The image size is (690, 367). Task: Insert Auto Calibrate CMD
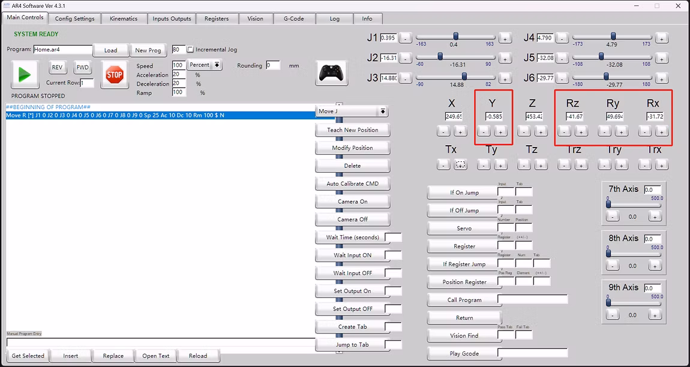[x=352, y=183]
